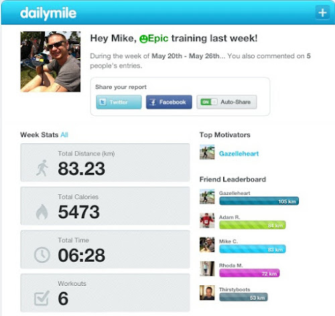Screen dimensions: 335x316
Task: Click the dailymile logo
Action: click(x=48, y=13)
